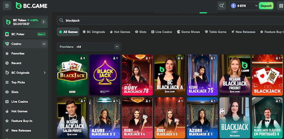Open the purple Black Jack spade game
Image resolution: width=284 pixels, height=139 pixels.
pyautogui.click(x=105, y=75)
